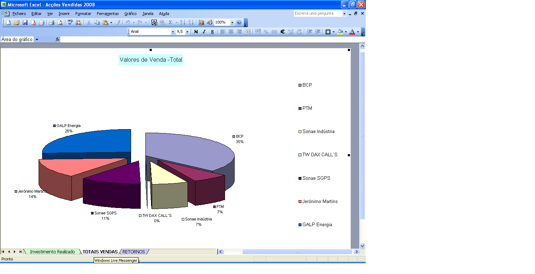Image resolution: width=535 pixels, height=274 pixels.
Task: Open the fill color dropdown arrow
Action: [x=346, y=32]
